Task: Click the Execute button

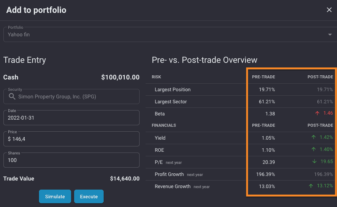Action: 89,196
